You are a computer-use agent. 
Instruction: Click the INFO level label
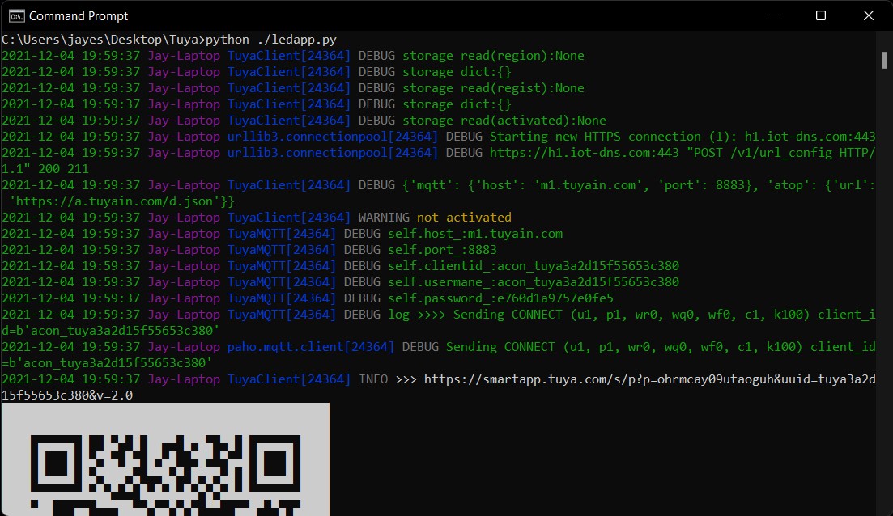click(373, 379)
